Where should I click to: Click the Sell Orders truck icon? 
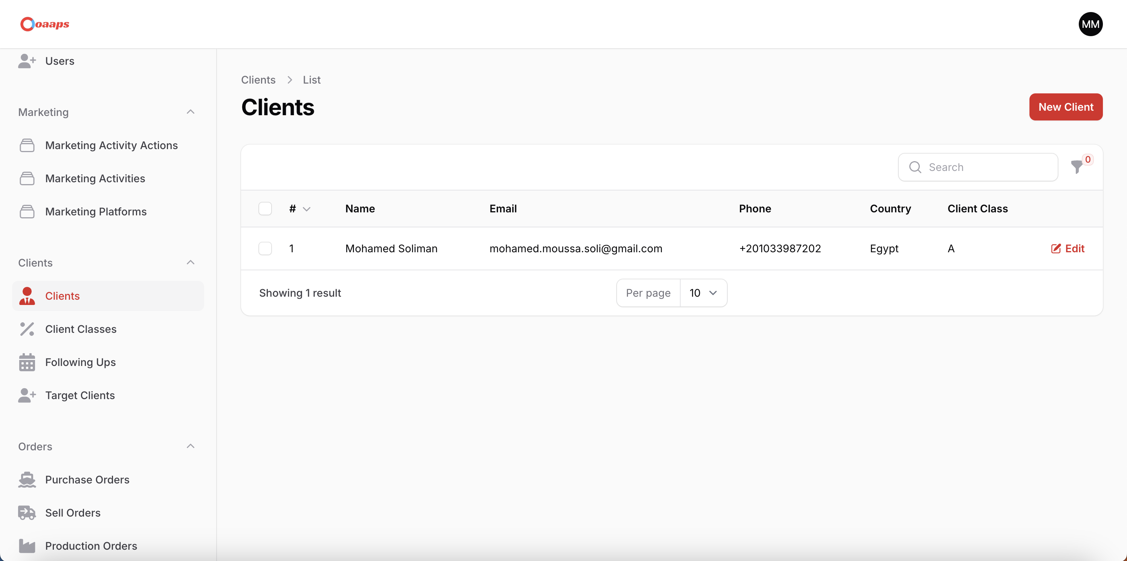[x=27, y=512]
